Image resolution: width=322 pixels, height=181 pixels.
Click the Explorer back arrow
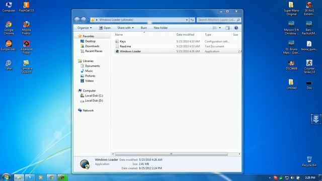coord(77,20)
